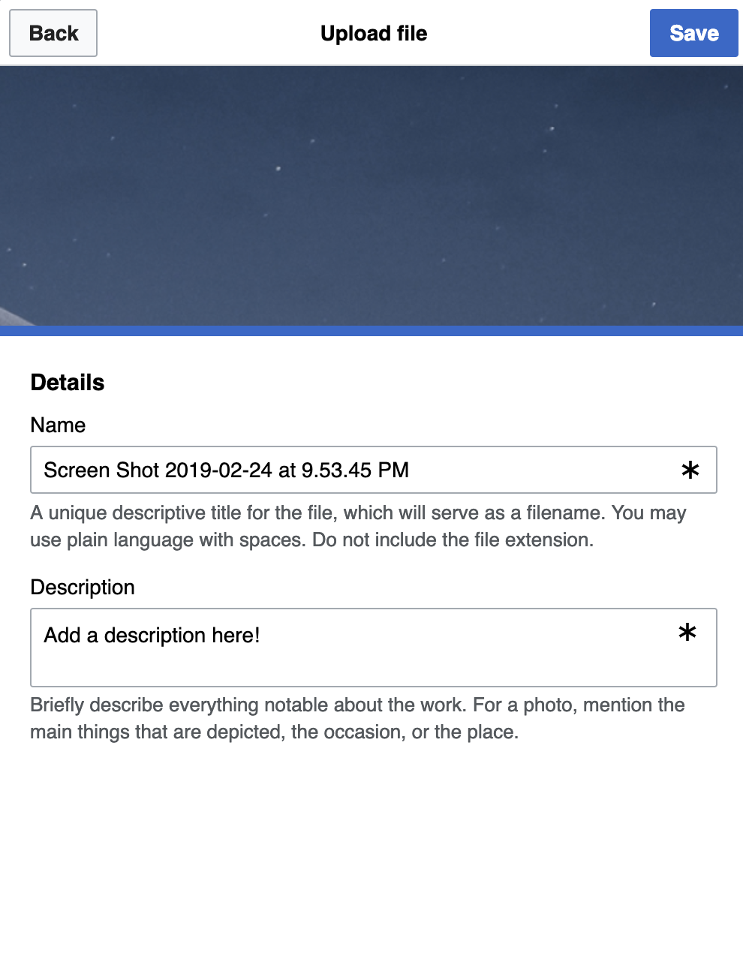Click the Name field label

58,425
